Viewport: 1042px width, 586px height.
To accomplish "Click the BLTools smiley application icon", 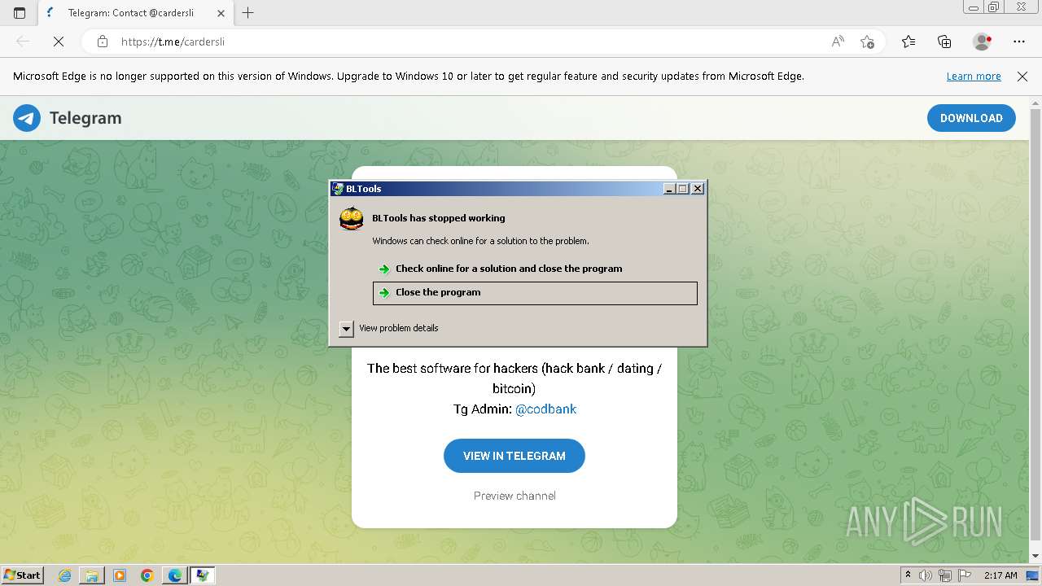I will 352,218.
